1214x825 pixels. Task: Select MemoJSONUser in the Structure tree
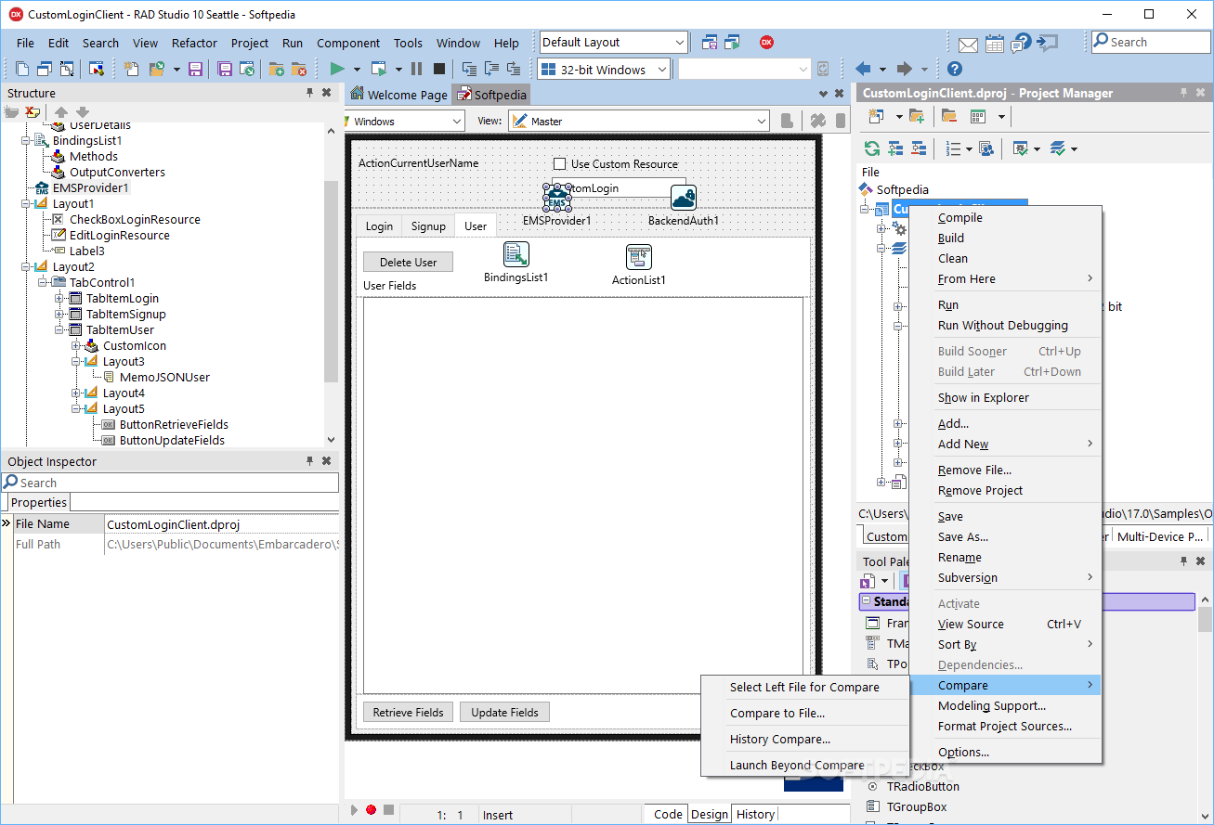pyautogui.click(x=164, y=377)
